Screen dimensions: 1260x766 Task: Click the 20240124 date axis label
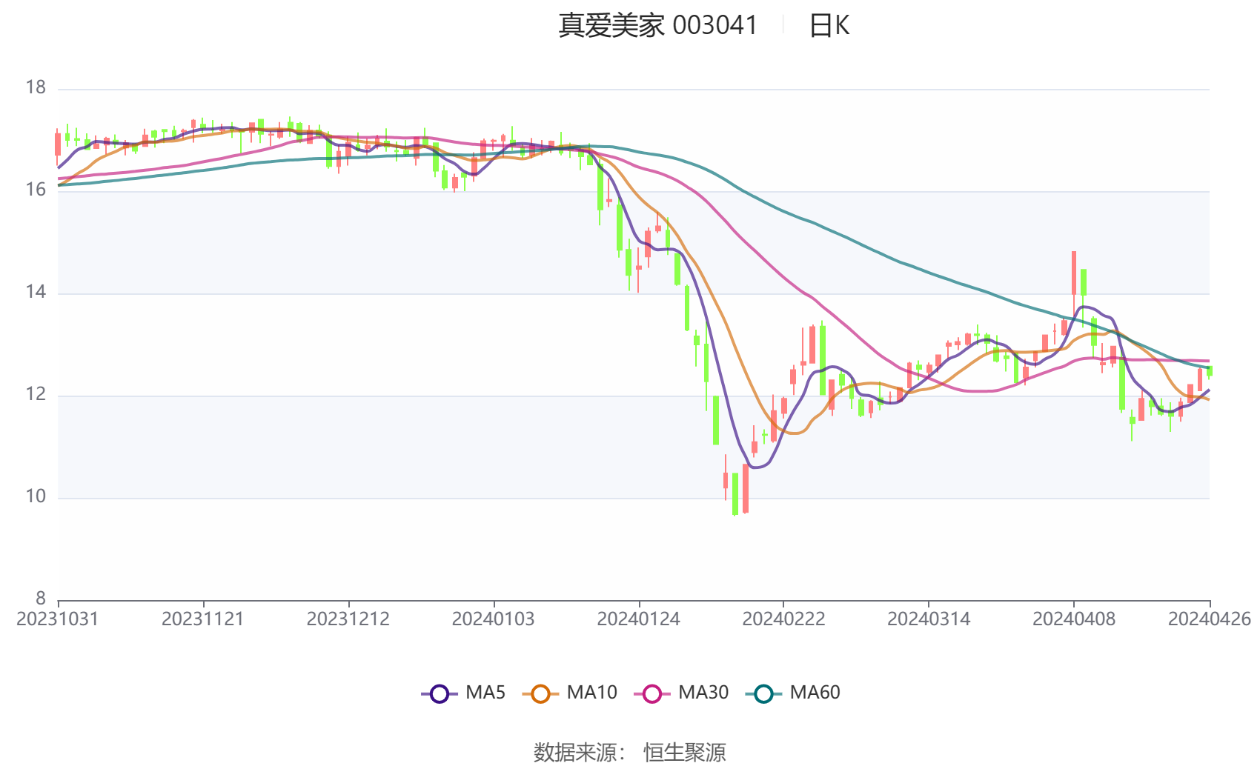click(x=639, y=619)
